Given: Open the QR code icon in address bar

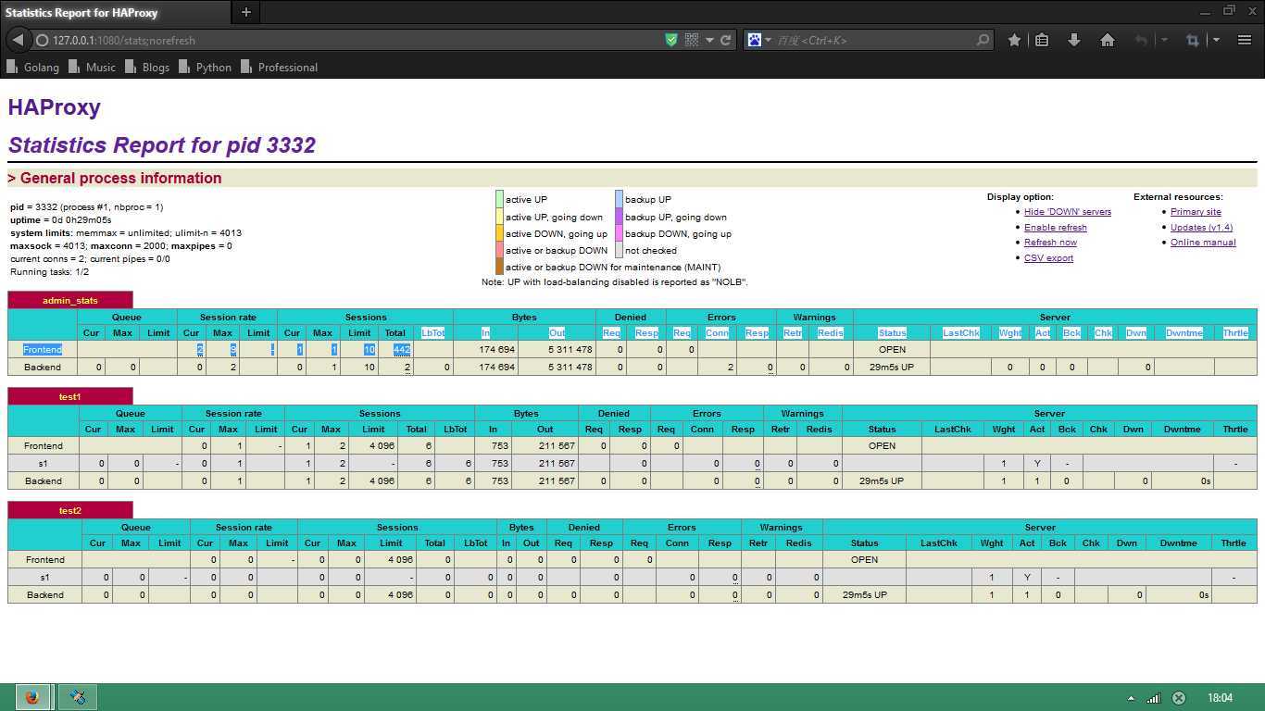Looking at the screenshot, I should [x=692, y=40].
